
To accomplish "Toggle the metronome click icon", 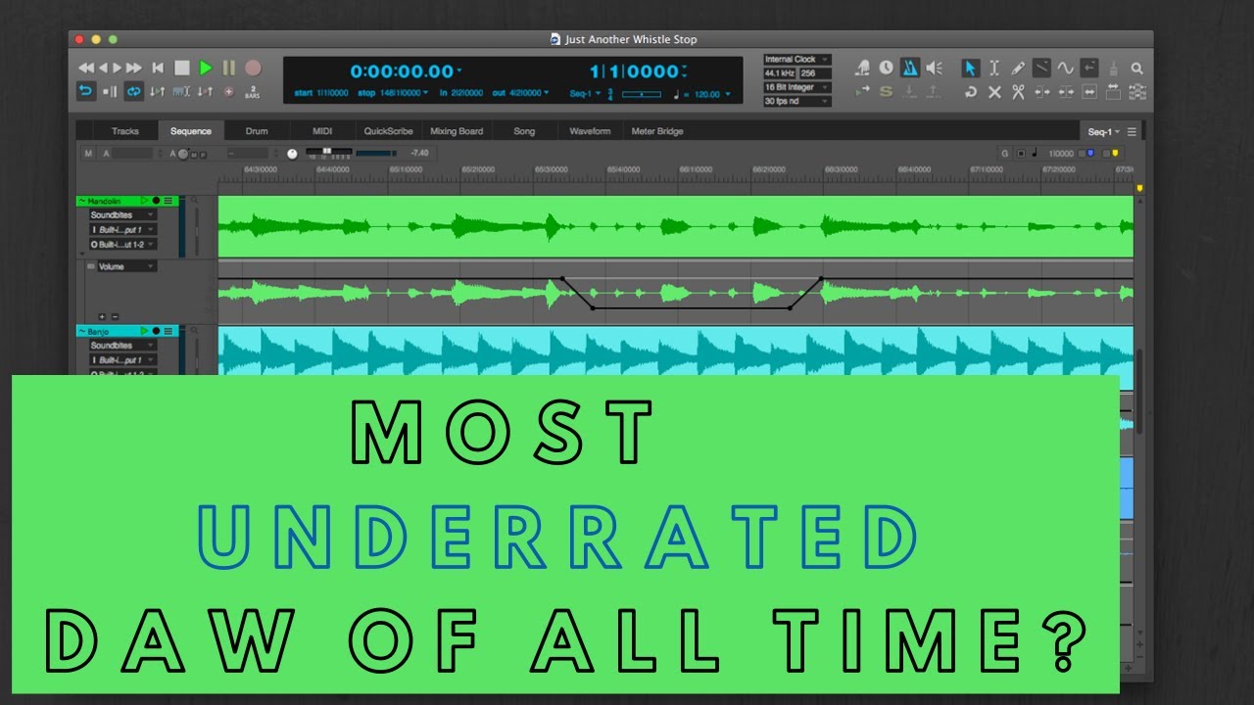I will tap(910, 68).
